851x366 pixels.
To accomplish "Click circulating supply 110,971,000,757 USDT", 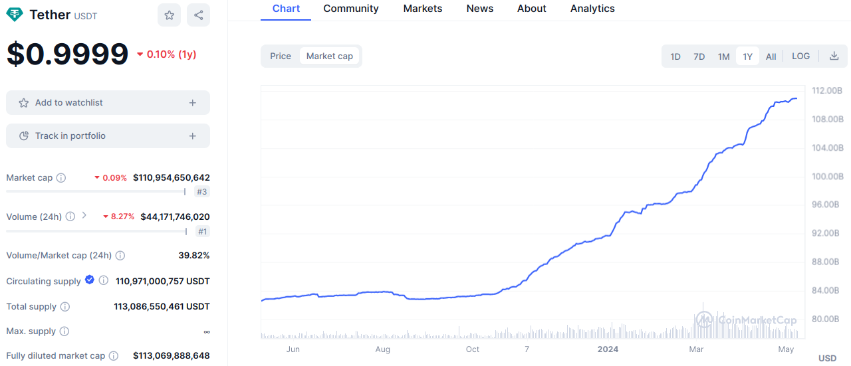I will pos(163,281).
